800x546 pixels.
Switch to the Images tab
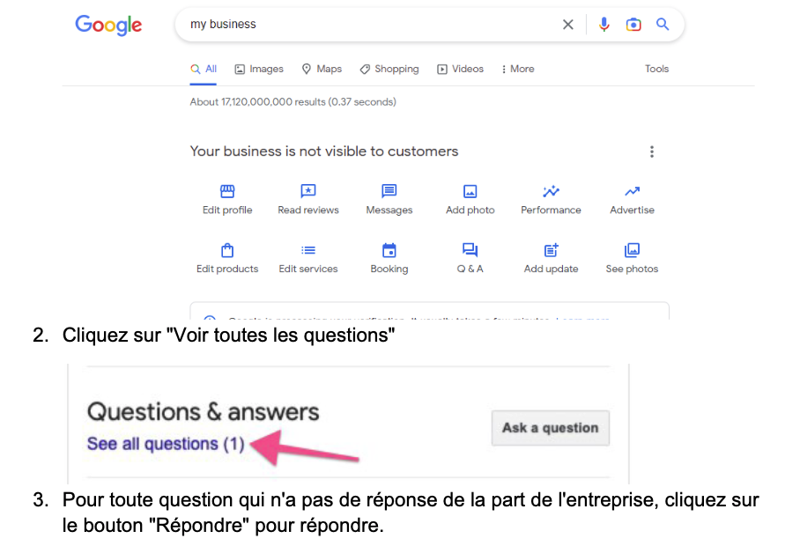[x=259, y=69]
